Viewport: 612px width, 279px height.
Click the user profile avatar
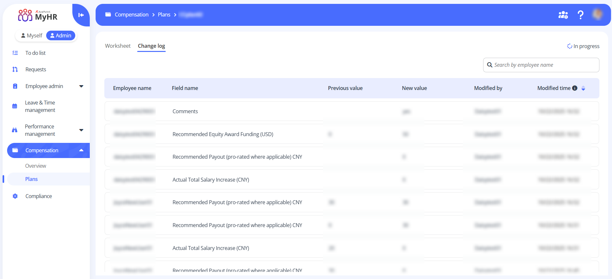click(x=597, y=15)
